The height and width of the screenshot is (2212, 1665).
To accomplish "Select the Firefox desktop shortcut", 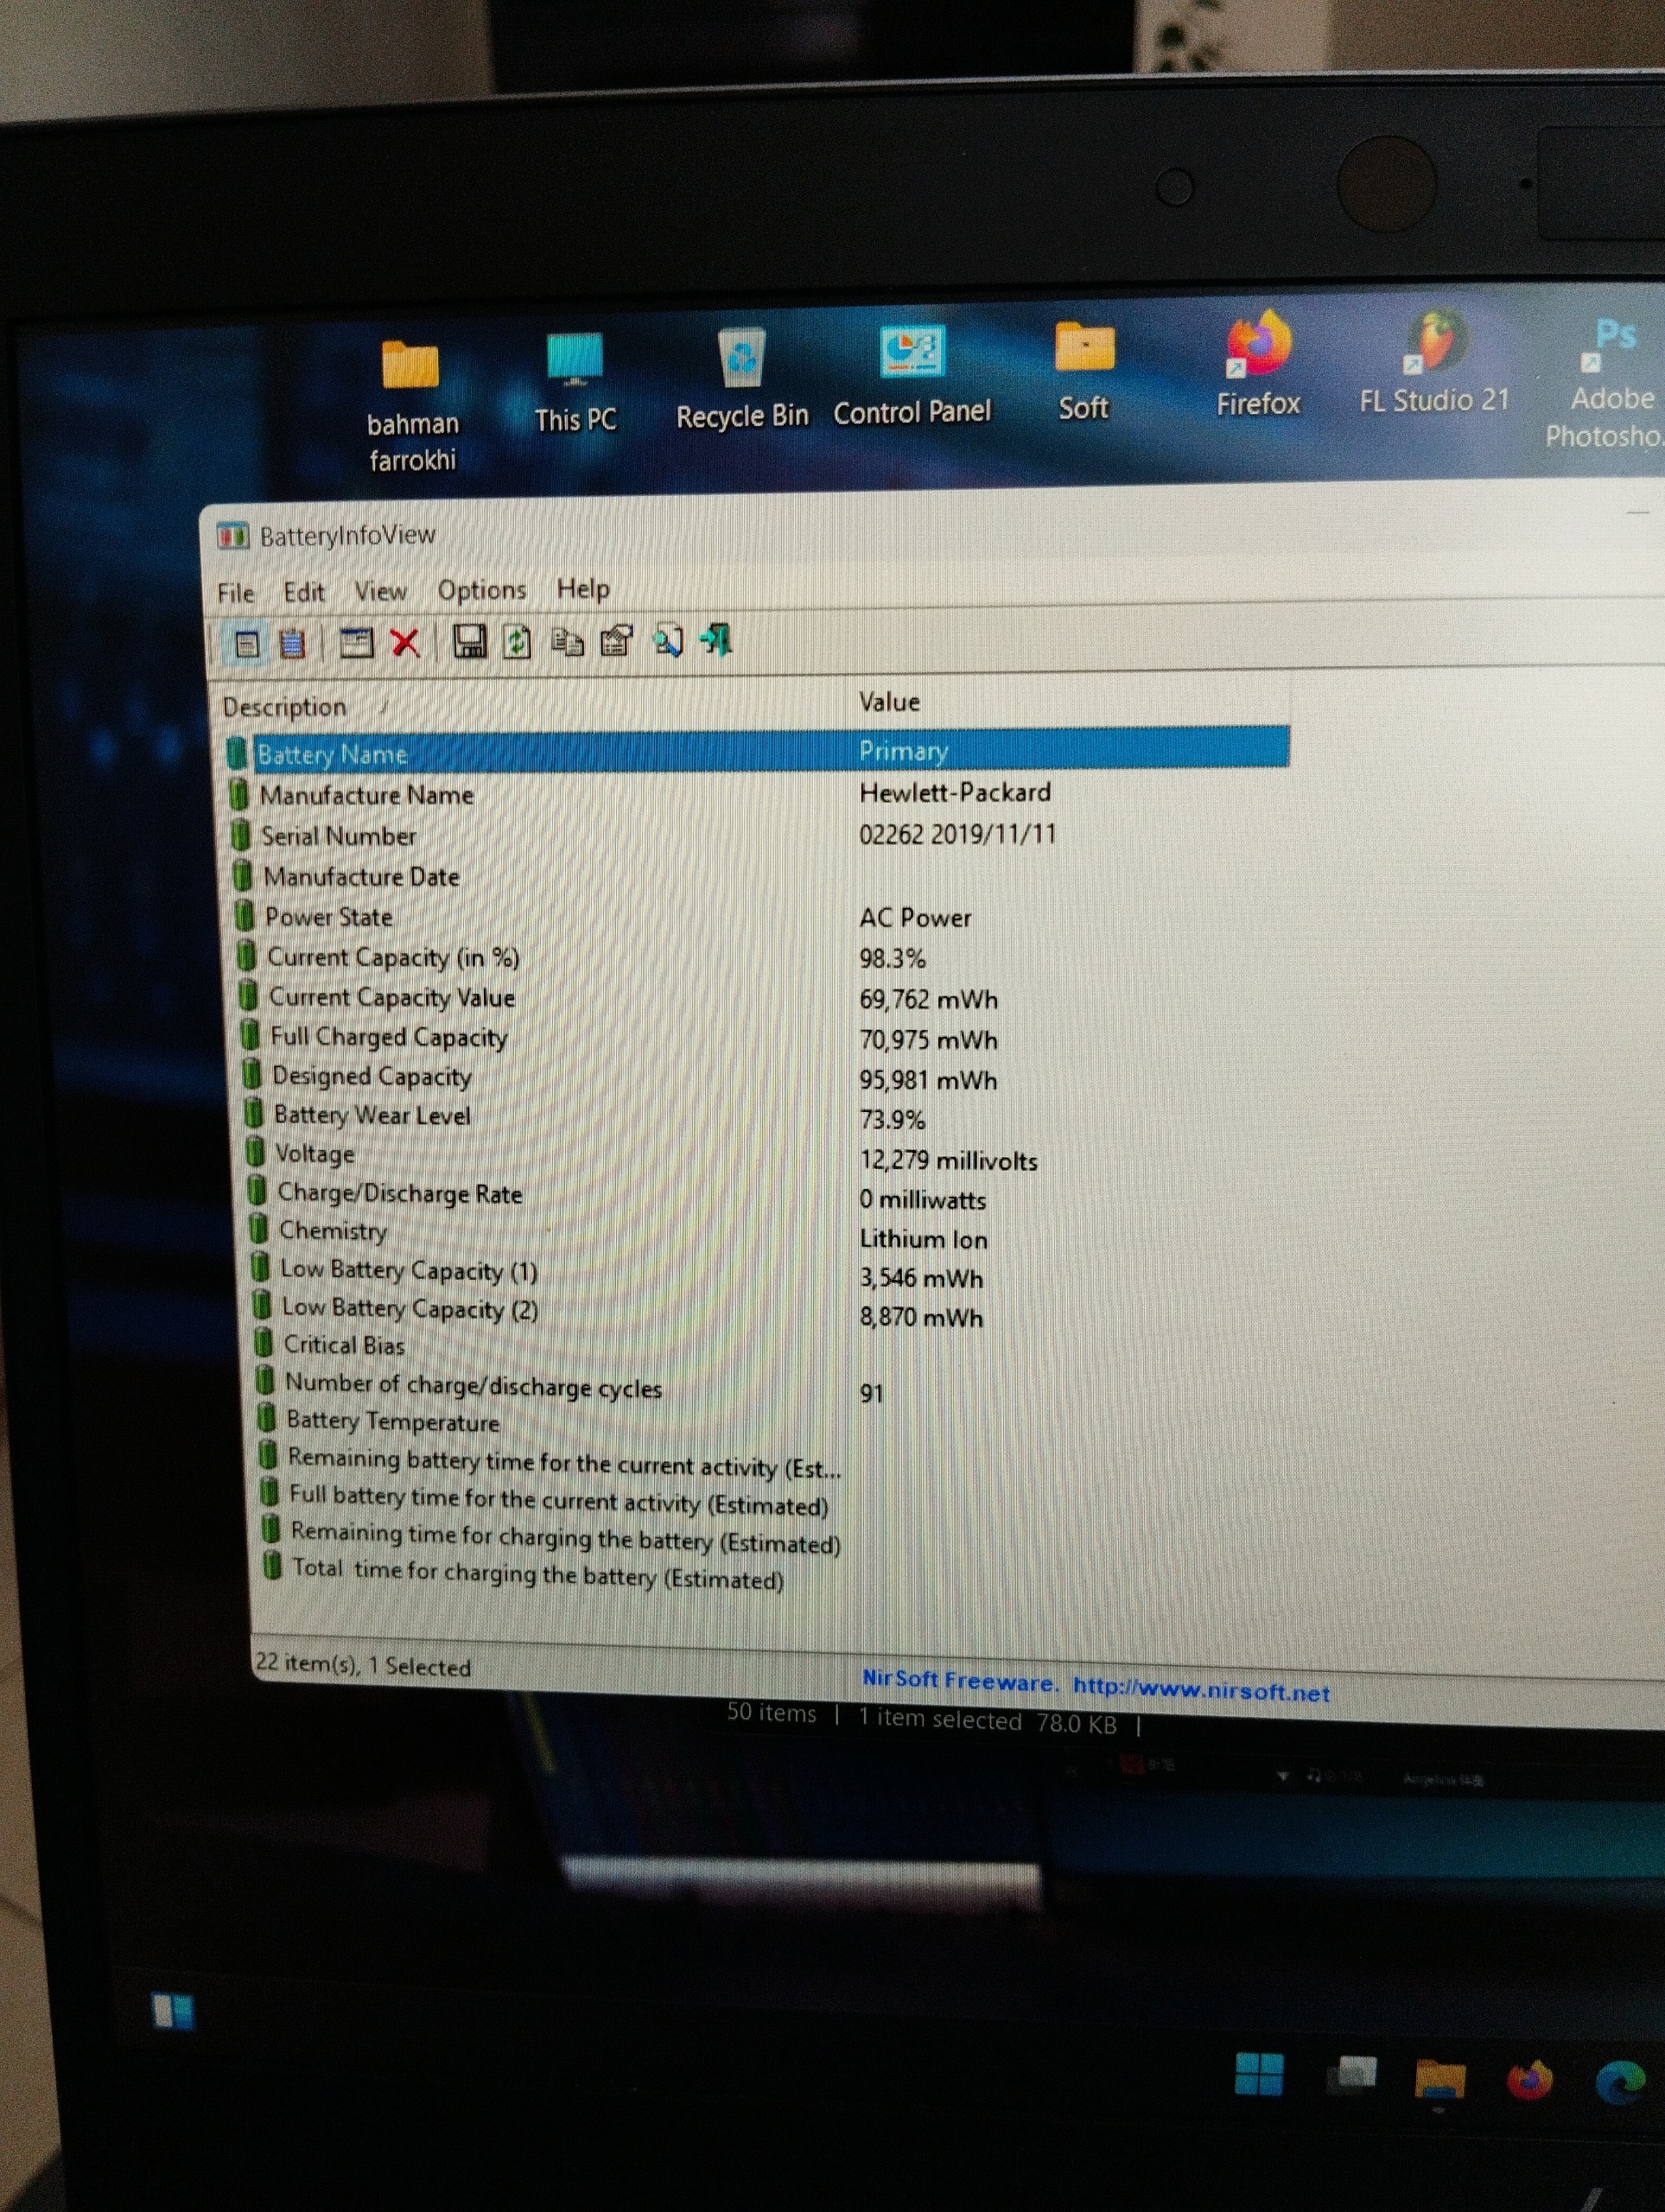I will (x=1258, y=365).
